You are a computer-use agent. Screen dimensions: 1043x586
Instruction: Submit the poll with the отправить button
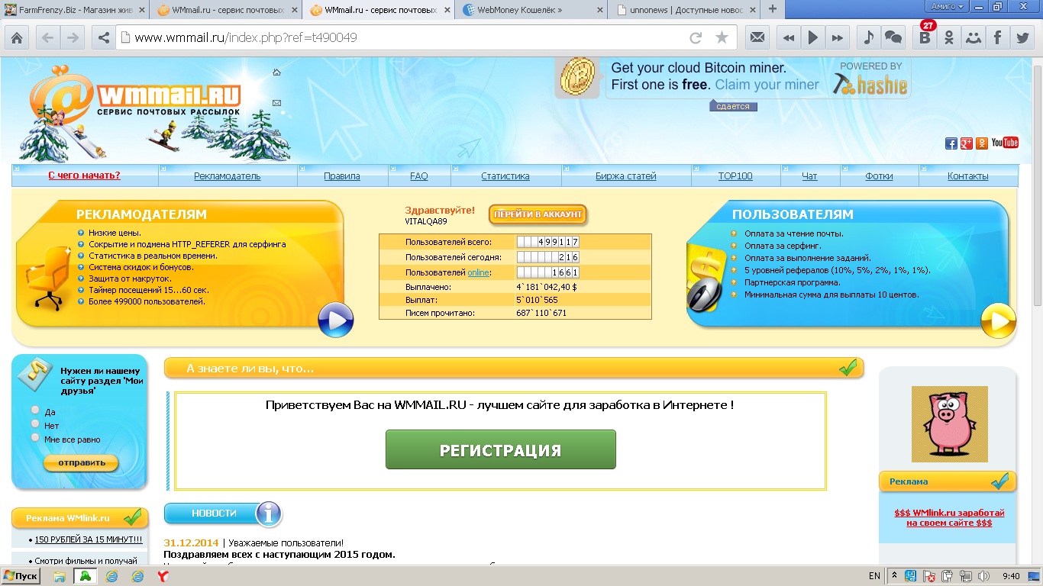81,462
